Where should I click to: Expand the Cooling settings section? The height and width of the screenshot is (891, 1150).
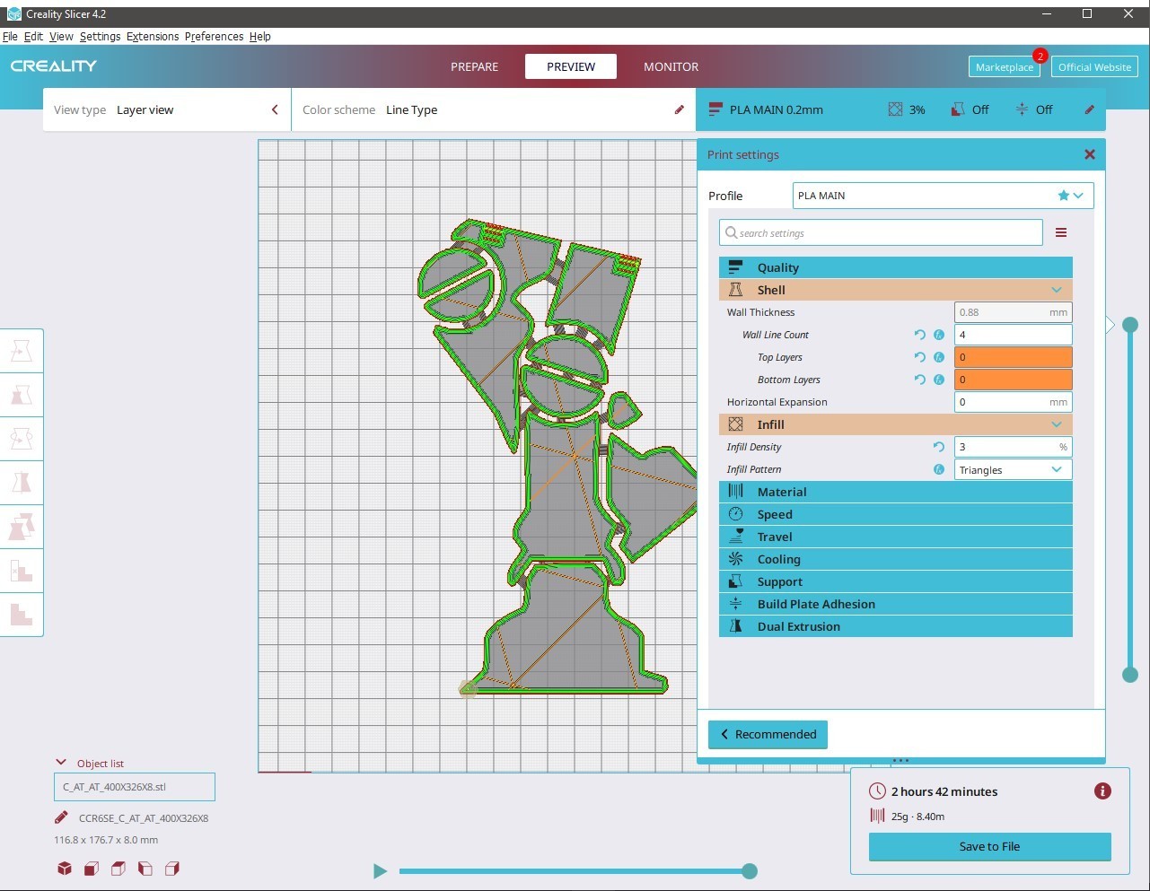point(895,559)
